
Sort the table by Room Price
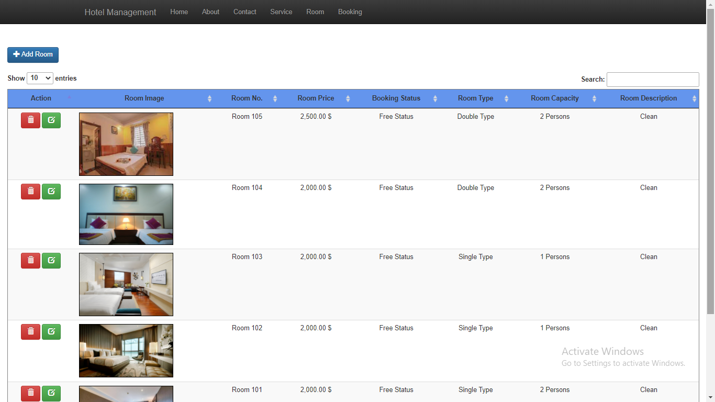[316, 98]
